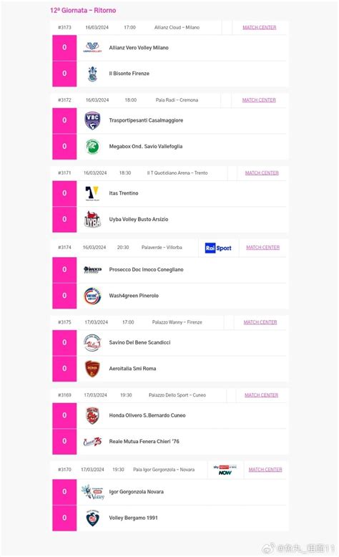
Task: Open Match Center for match #3169
Action: (261, 395)
